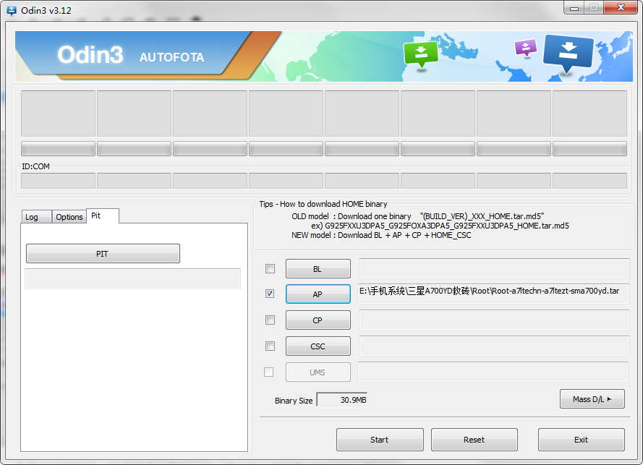Screen dimensions: 643x465
Task: Select the Pit tab
Action: click(103, 216)
